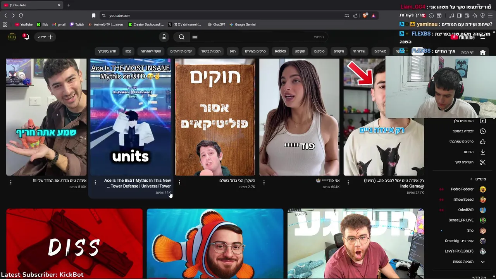This screenshot has width=496, height=279.
Task: Click the Brave shields lion icon
Action: coord(365,15)
